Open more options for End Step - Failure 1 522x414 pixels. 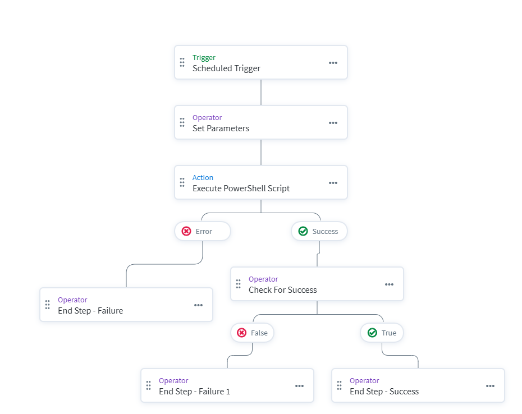tap(299, 386)
